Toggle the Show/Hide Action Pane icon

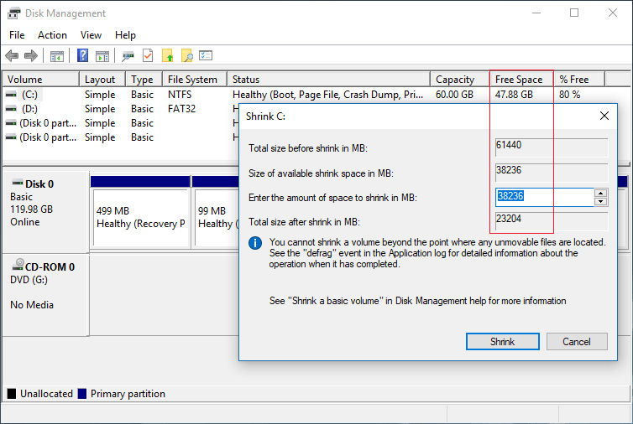(102, 56)
